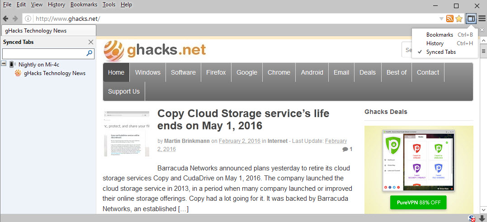Click the Synced Tabs search field
487x222 pixels.
click(44, 53)
